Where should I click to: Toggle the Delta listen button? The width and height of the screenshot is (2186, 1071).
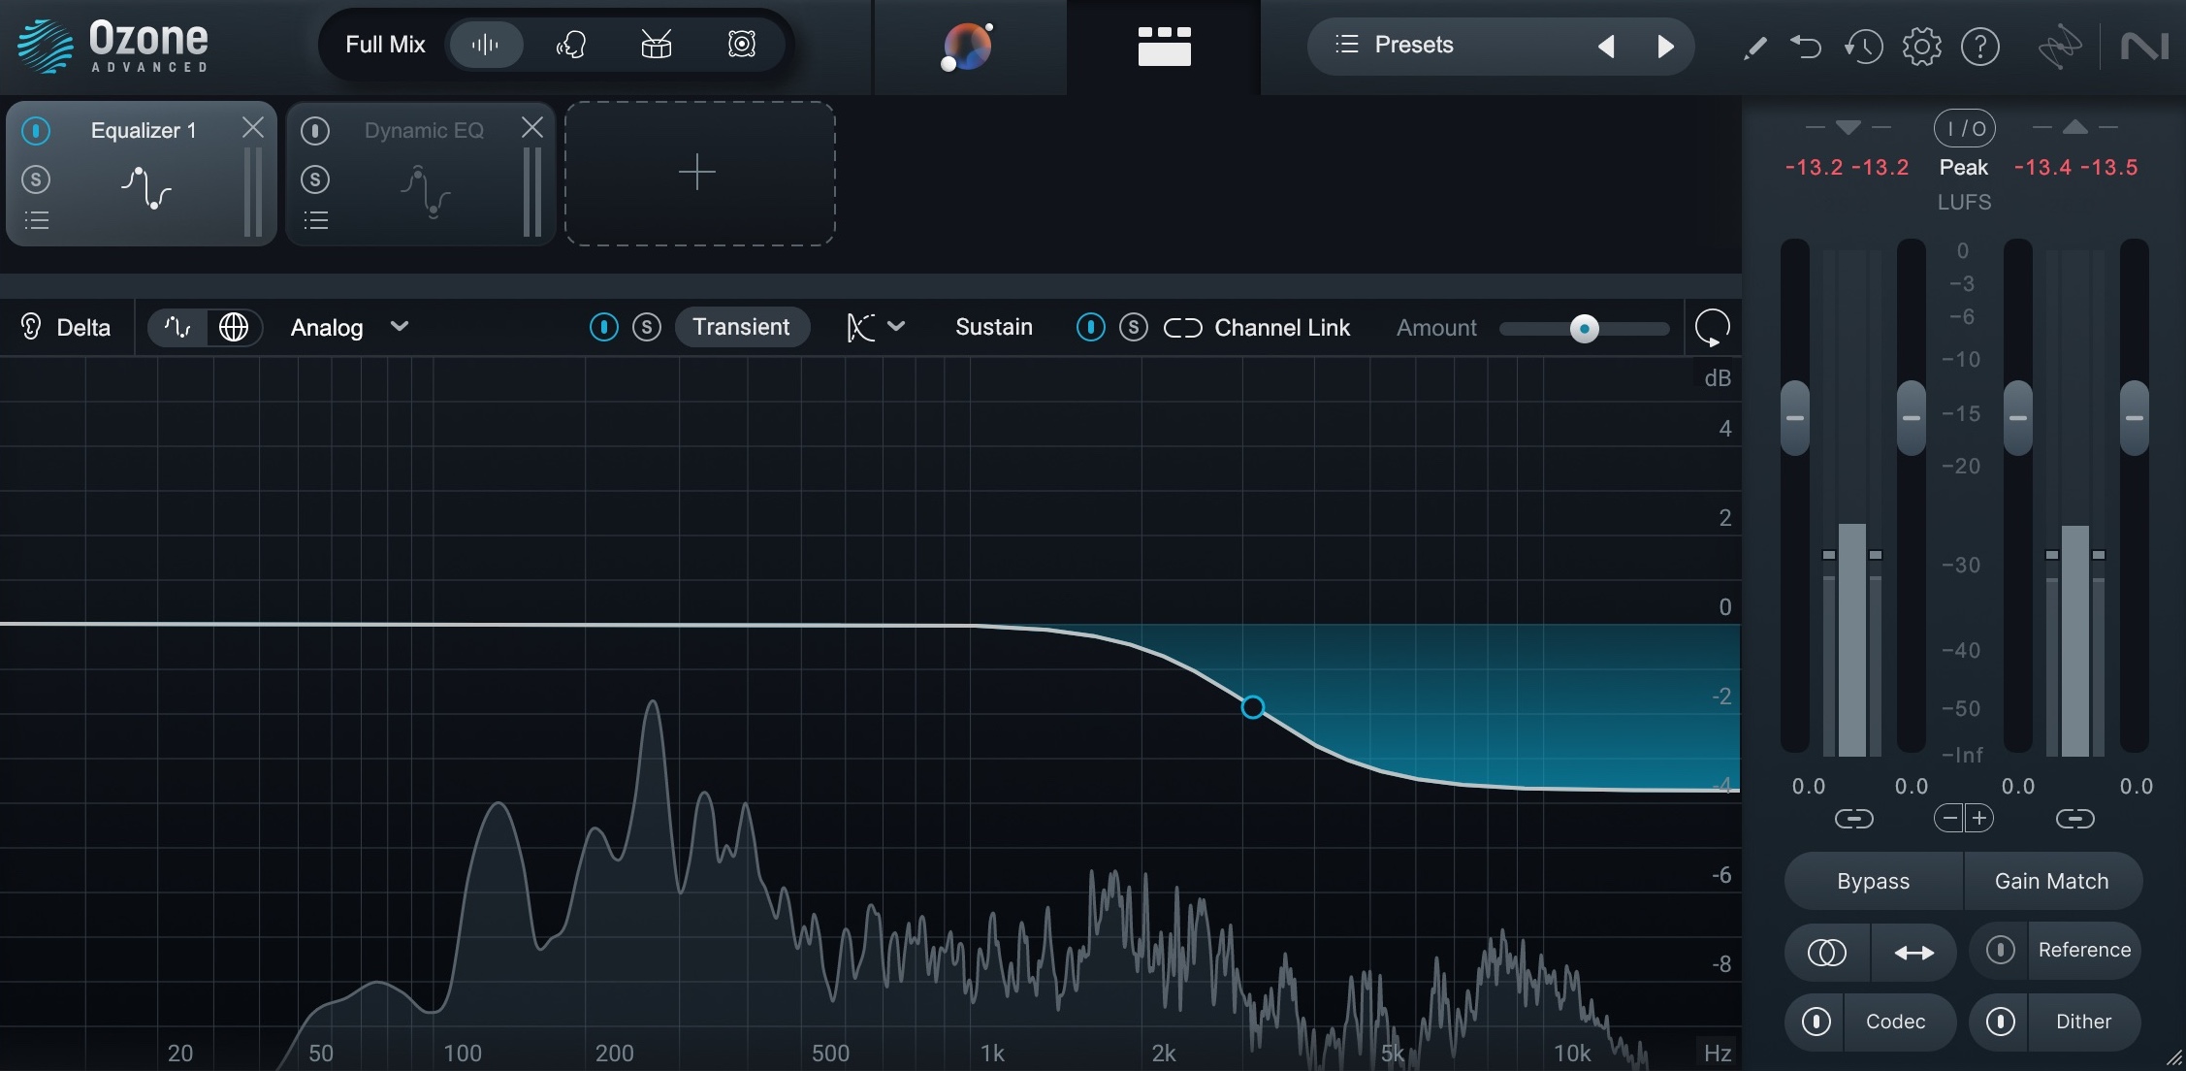click(66, 327)
